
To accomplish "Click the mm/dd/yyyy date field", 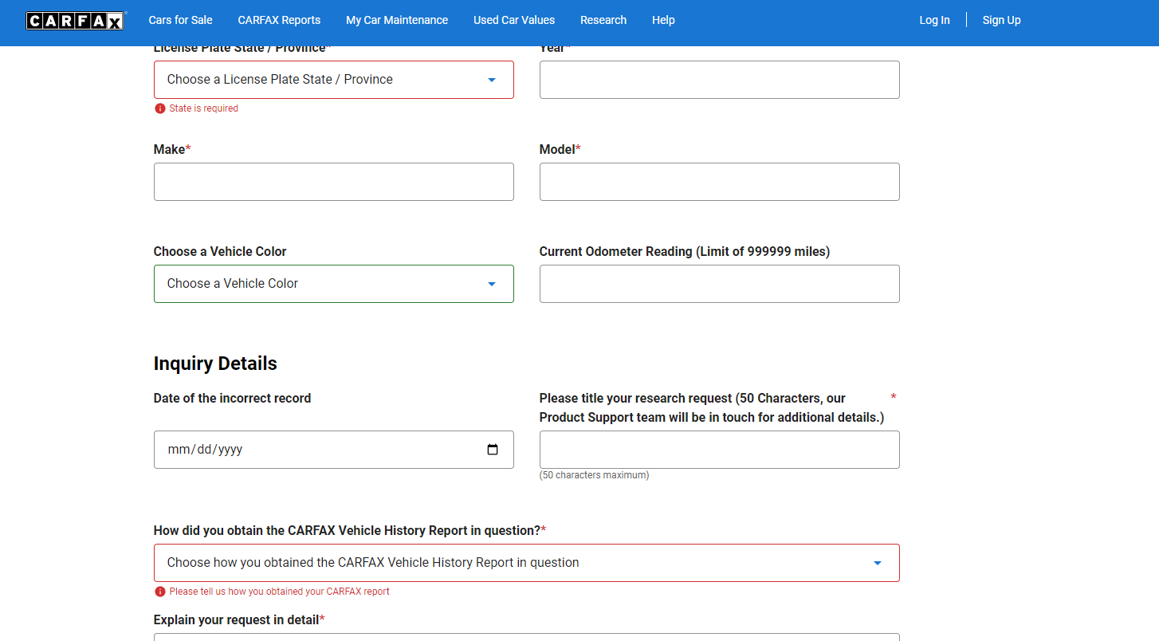I will coord(319,450).
